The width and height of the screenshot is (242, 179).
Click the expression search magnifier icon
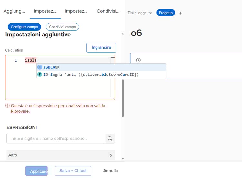[x=110, y=138]
